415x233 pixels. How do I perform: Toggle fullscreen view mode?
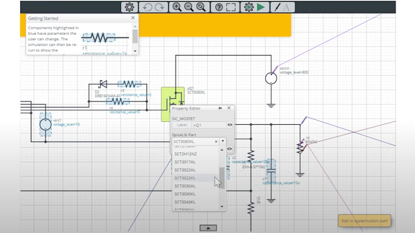coord(231,7)
